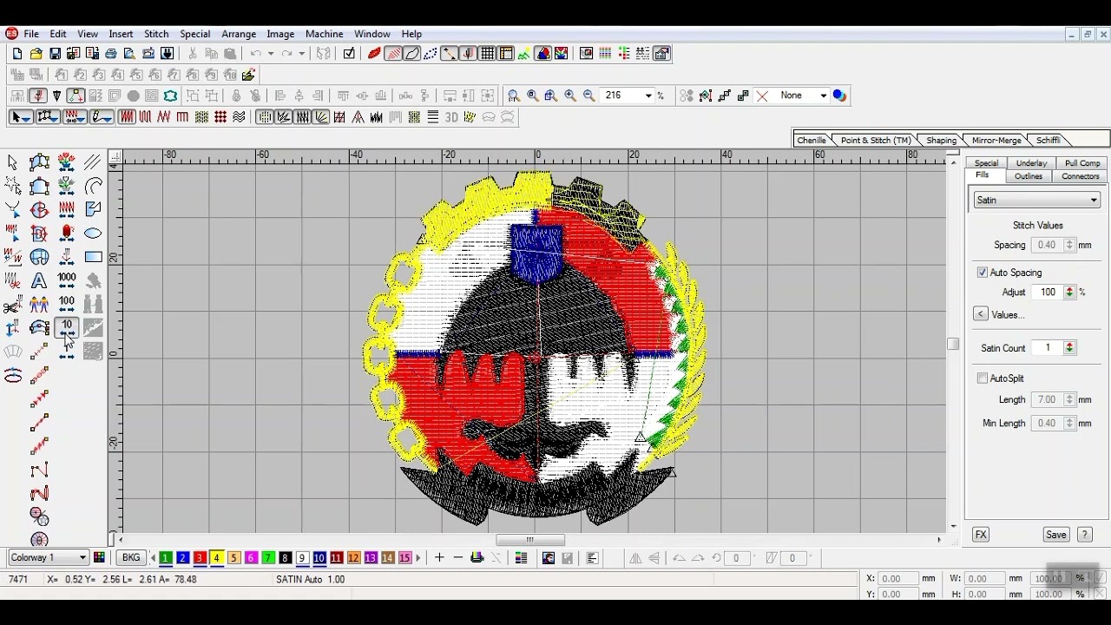Click the zoom out magnifier icon
This screenshot has width=1111, height=625.
pyautogui.click(x=589, y=95)
